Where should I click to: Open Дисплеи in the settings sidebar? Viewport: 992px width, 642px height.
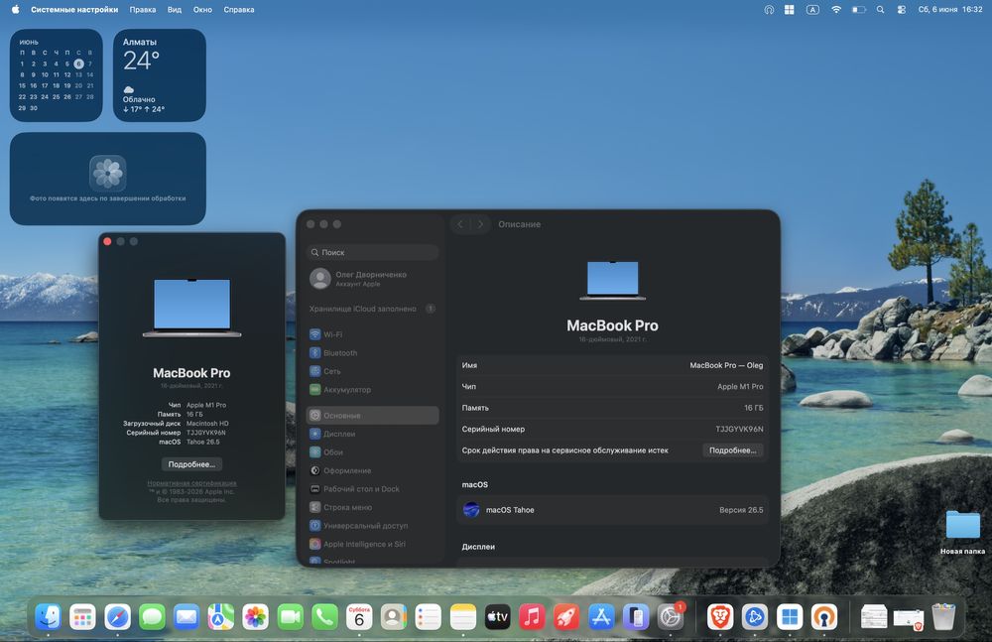point(372,434)
